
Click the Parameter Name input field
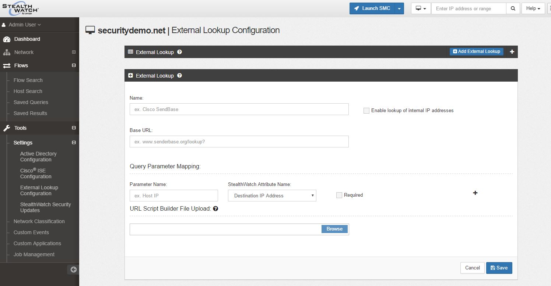174,196
